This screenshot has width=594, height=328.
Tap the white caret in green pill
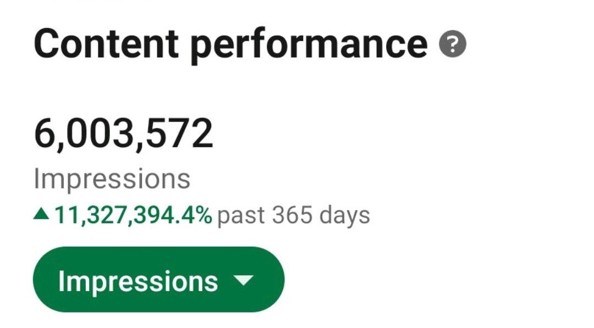pos(243,280)
